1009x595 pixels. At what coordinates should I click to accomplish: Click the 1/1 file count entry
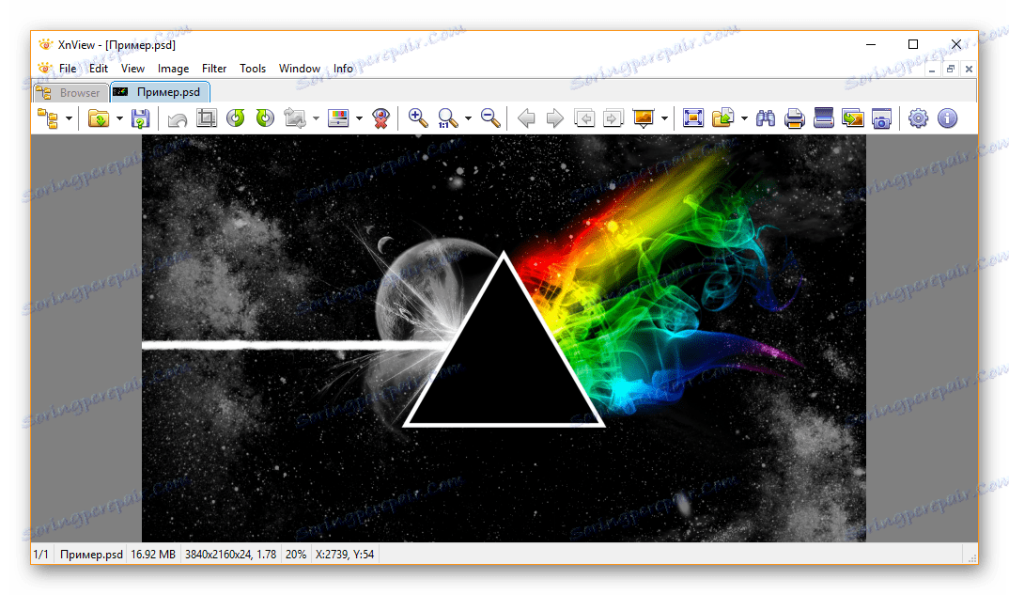pos(40,555)
